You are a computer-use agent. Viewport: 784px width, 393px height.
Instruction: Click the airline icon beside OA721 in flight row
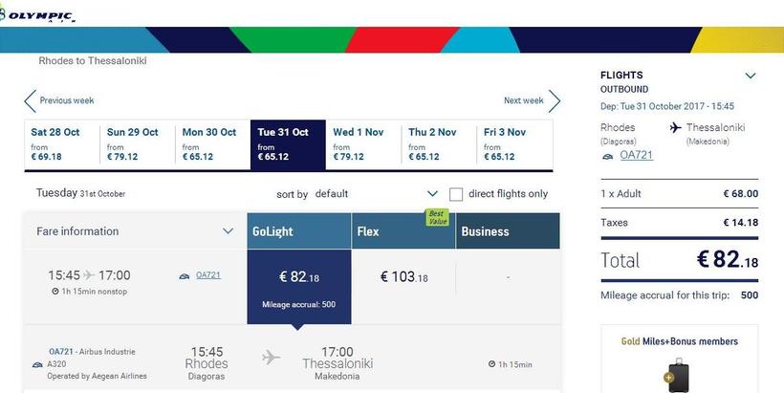[x=185, y=276]
